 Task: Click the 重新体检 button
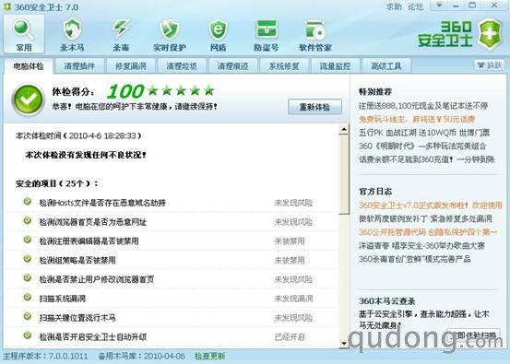click(314, 107)
